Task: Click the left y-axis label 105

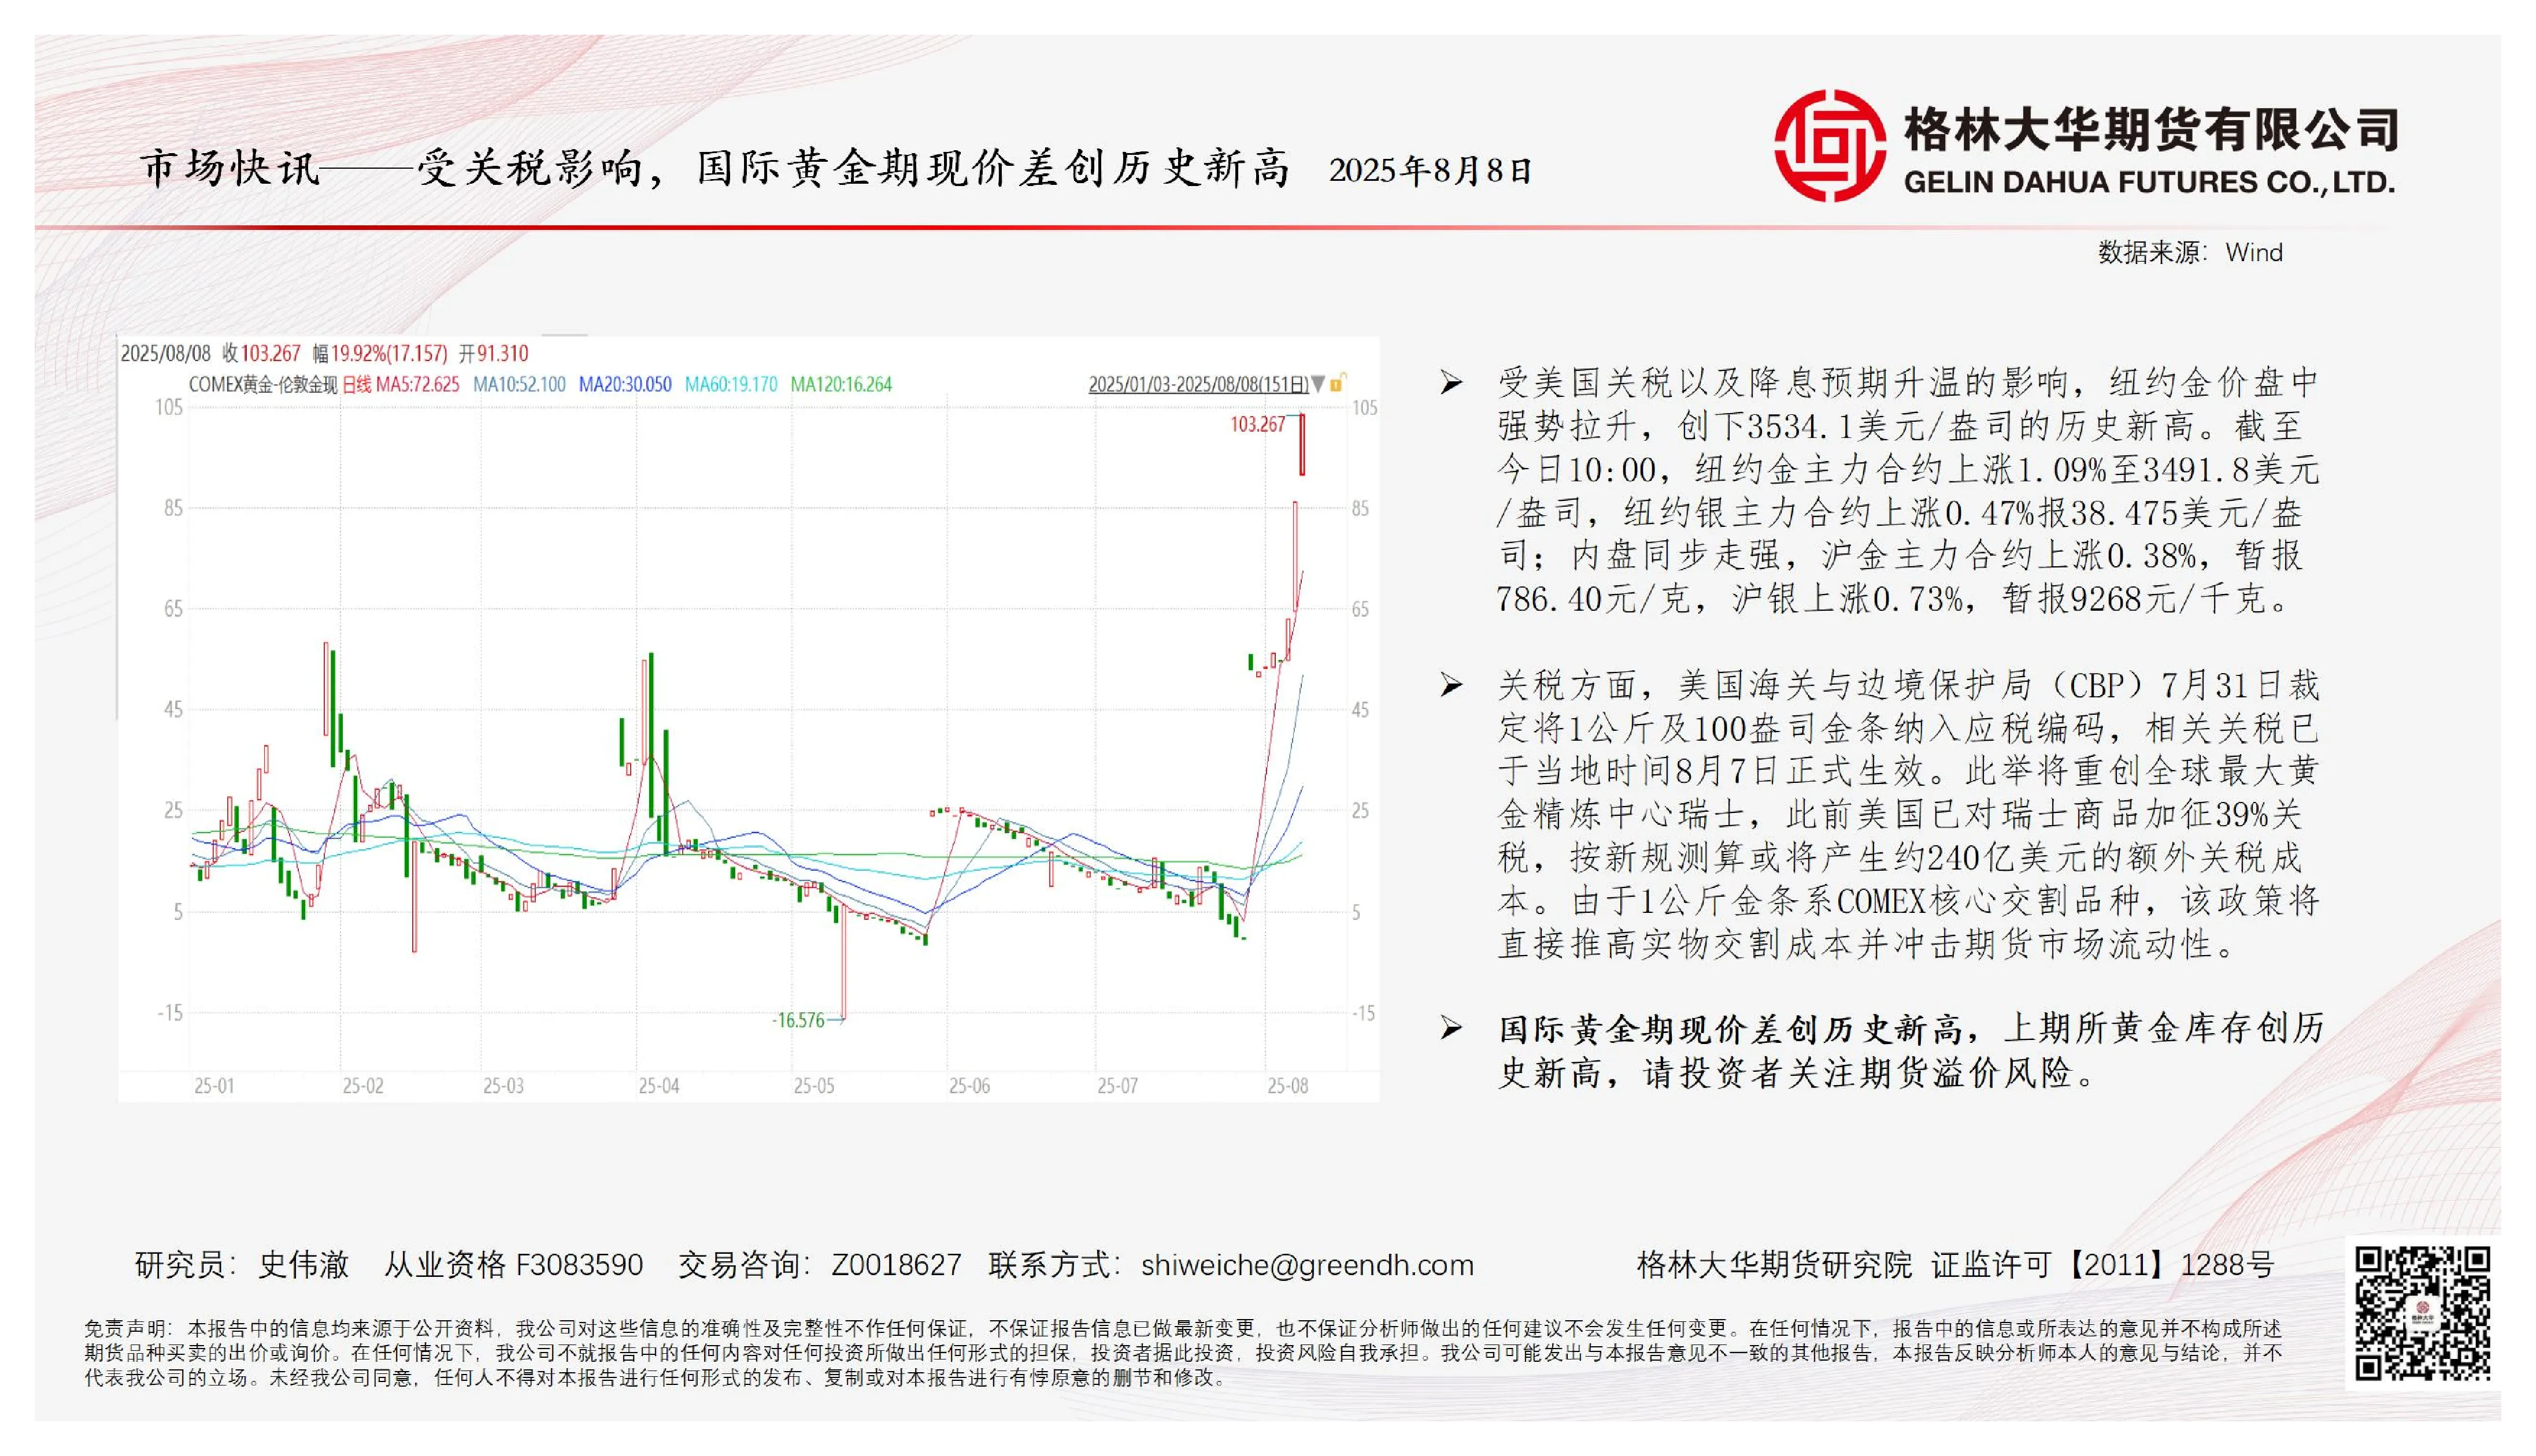Action: point(169,407)
